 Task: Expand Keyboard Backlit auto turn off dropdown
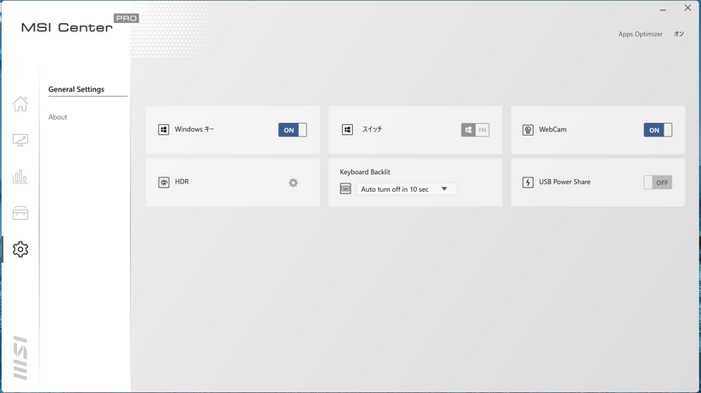tap(407, 189)
